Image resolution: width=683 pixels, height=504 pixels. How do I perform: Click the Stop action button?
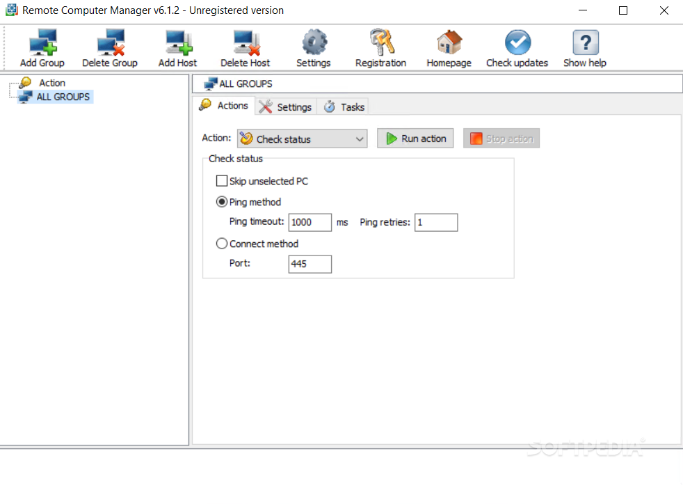tap(501, 139)
